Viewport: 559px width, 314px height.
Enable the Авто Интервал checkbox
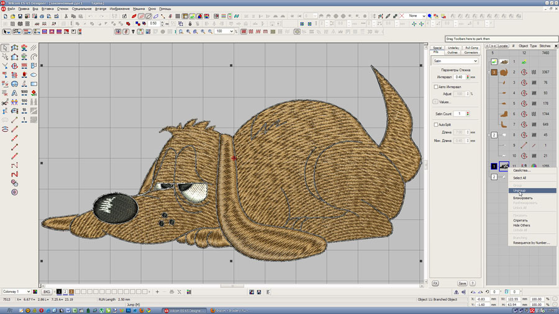(x=435, y=86)
